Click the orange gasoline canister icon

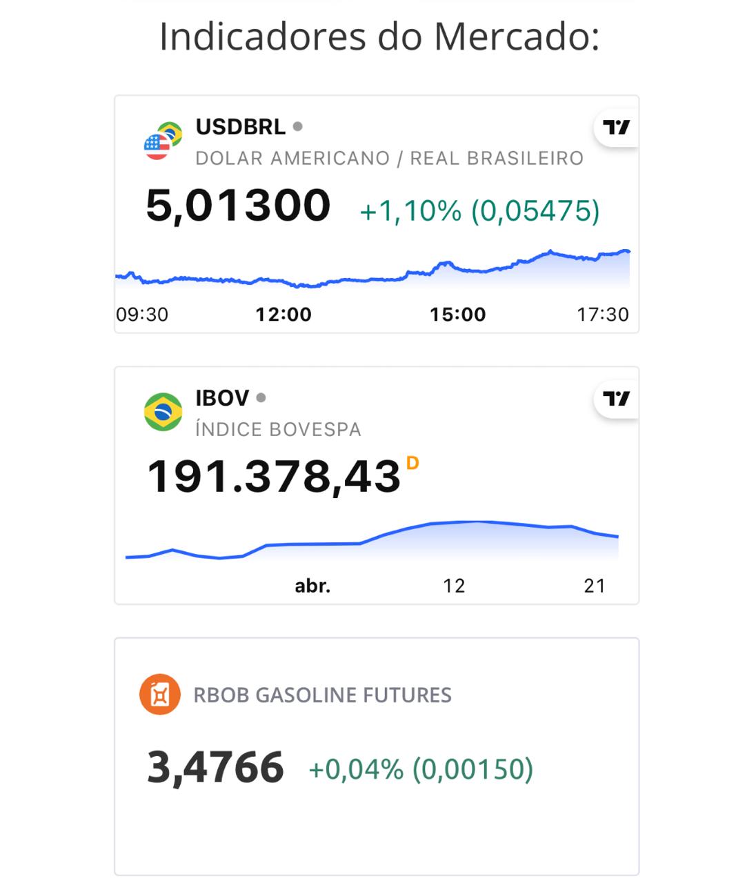tap(160, 694)
